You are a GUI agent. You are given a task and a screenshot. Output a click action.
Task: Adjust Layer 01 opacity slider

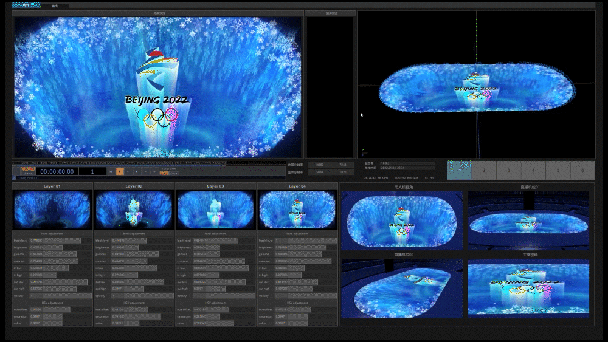pyautogui.click(x=60, y=295)
